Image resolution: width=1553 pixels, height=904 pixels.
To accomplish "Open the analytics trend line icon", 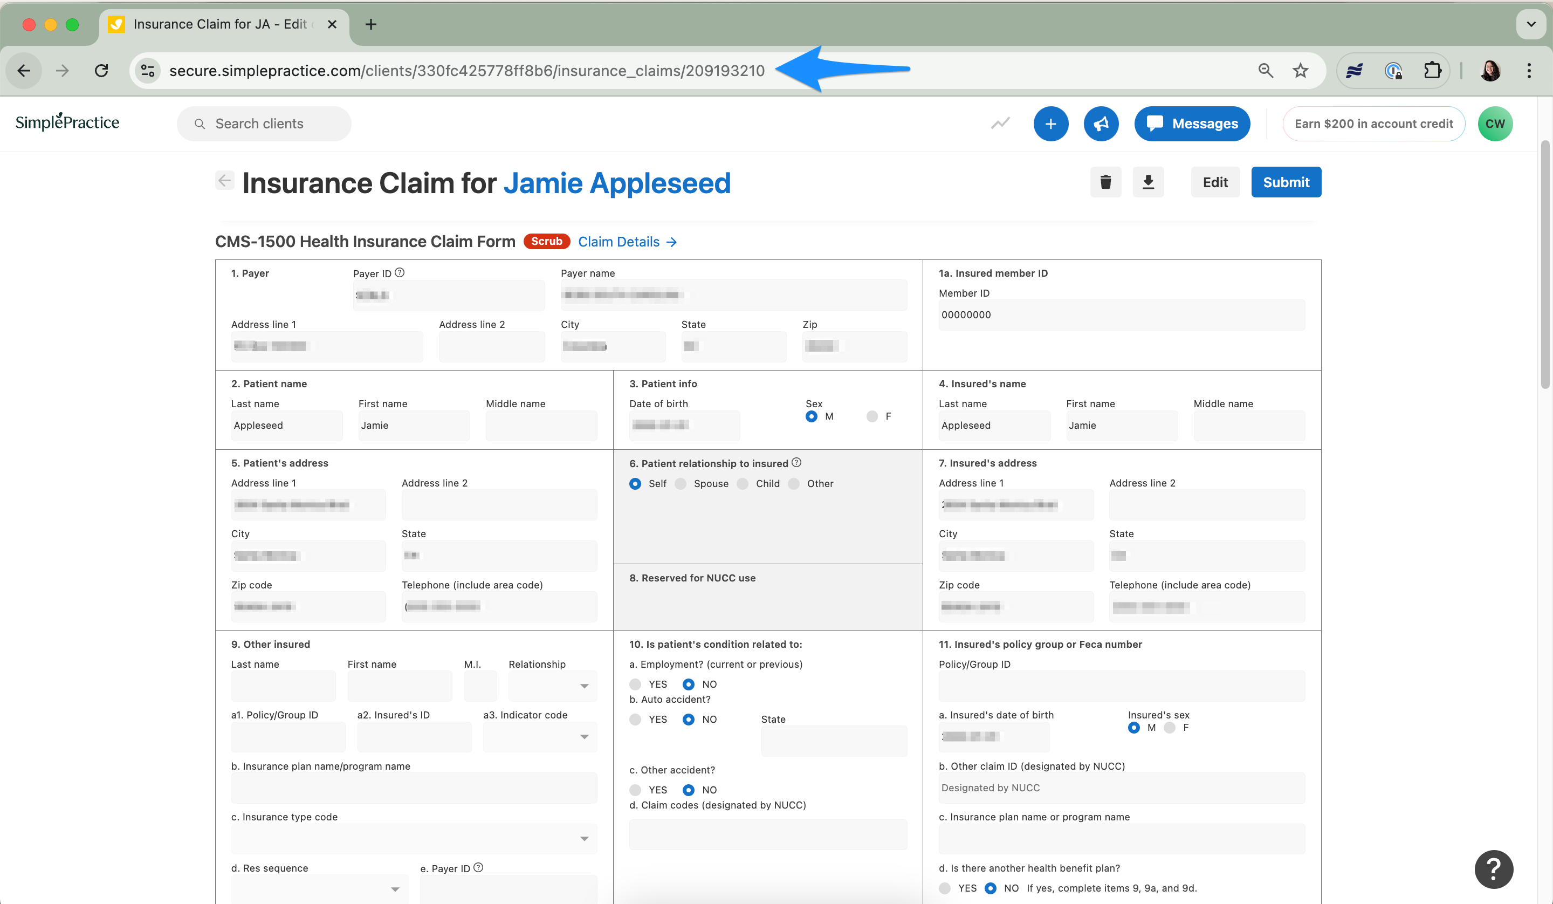I will pos(1000,124).
